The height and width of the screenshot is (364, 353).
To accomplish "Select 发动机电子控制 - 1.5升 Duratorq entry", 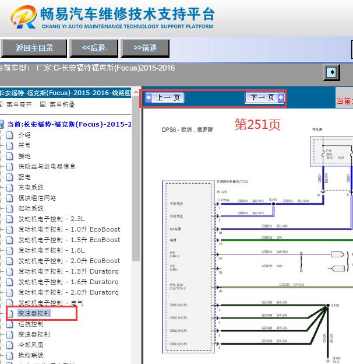I will point(68,271).
